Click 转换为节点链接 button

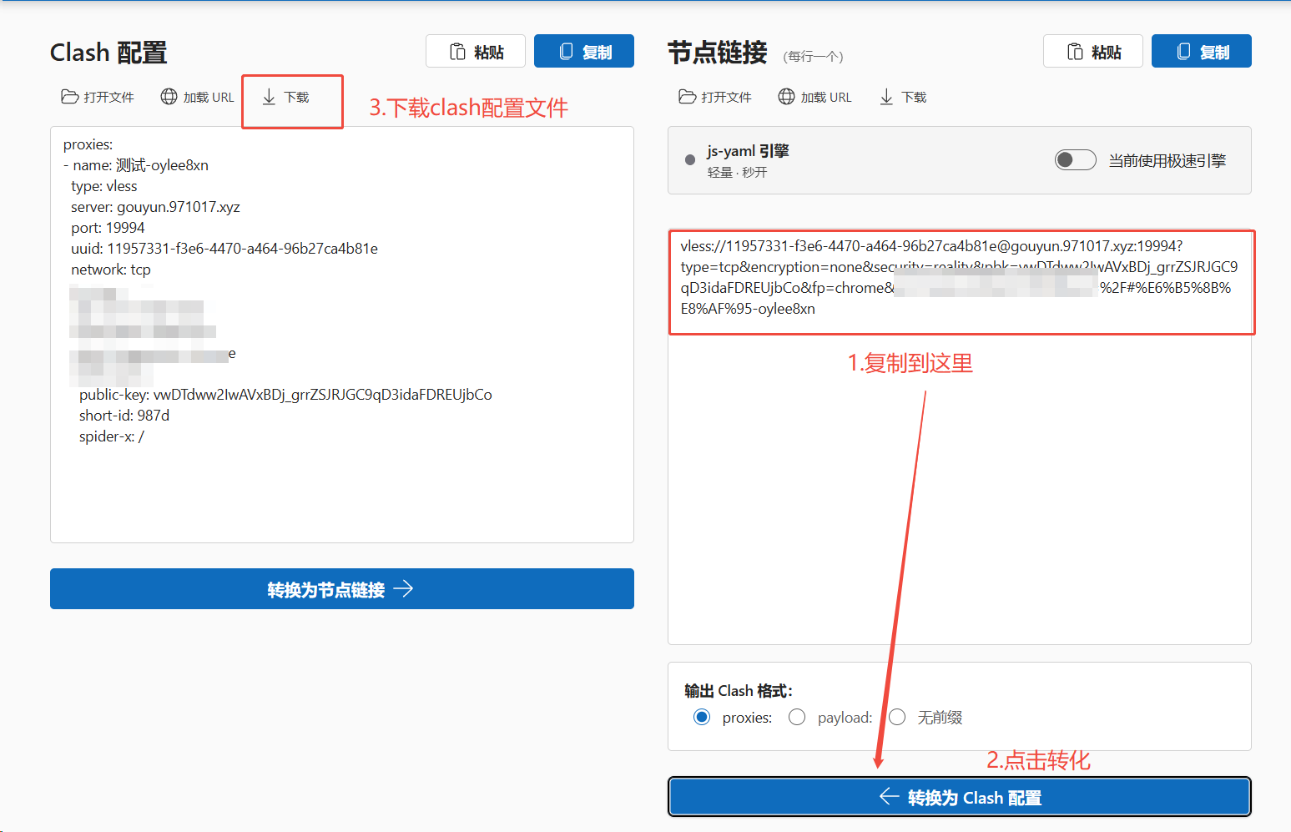342,589
